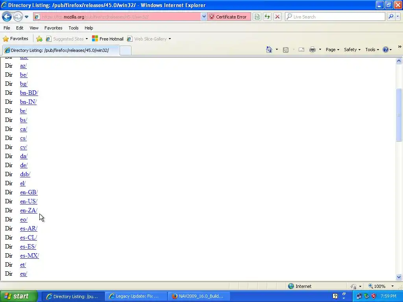Click the taskbar clock 7:59 PM

click(x=388, y=296)
